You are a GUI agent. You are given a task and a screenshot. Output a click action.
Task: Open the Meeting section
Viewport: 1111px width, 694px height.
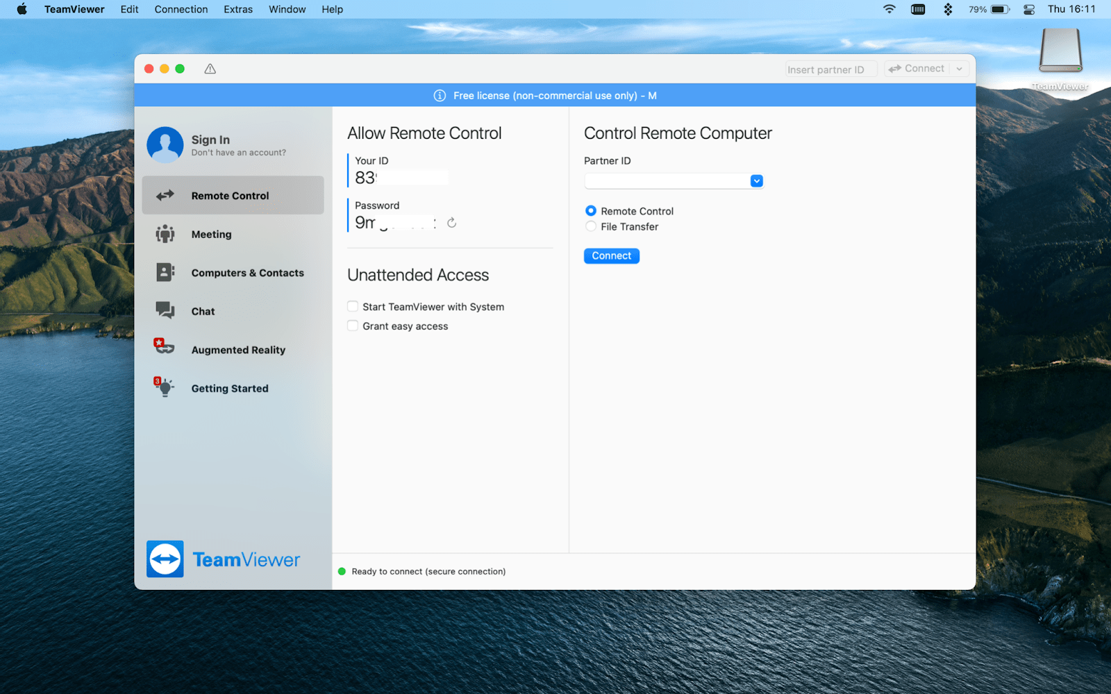click(x=211, y=234)
